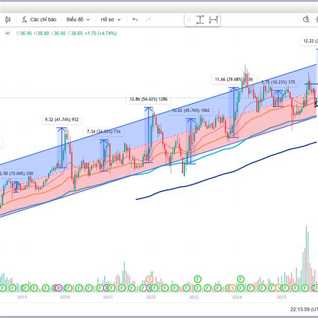Click the 22:13:59 clock timezone button
This screenshot has width=318, height=318.
(x=304, y=310)
